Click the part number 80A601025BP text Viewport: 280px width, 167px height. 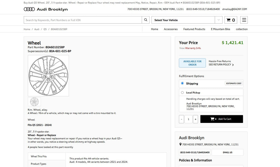[55, 47]
